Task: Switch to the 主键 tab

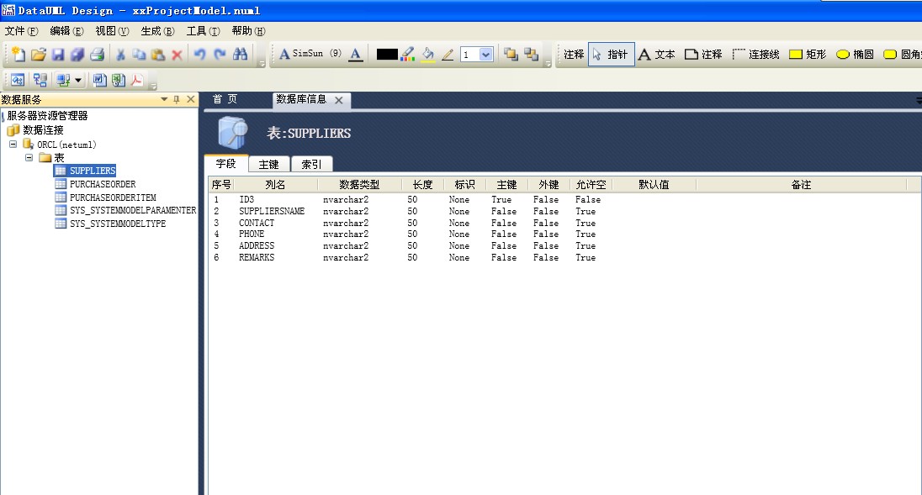Action: [268, 165]
